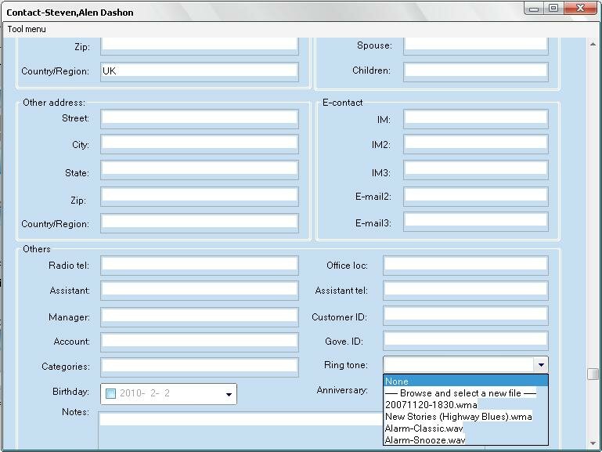Viewport: 602px width, 452px height.
Task: Click inside the Notes text area
Action: click(x=240, y=430)
